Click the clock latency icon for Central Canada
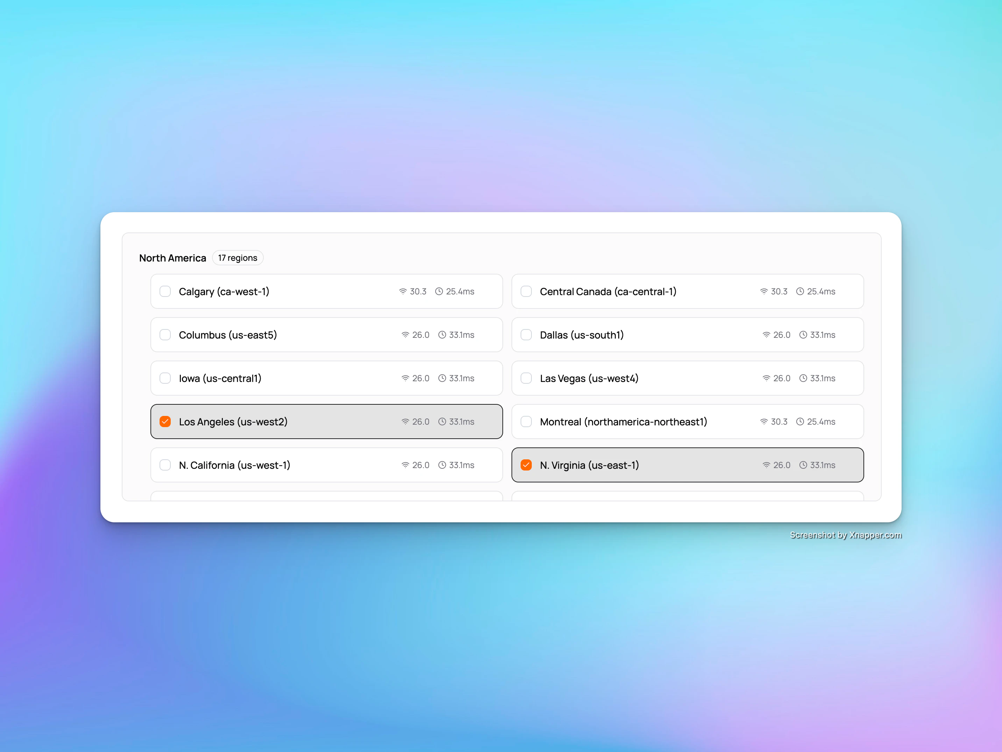 click(x=800, y=292)
